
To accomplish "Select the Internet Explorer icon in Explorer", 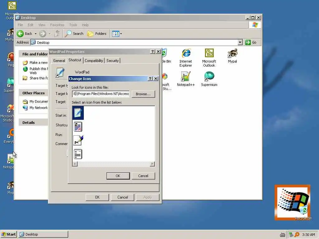I will coord(186,58).
